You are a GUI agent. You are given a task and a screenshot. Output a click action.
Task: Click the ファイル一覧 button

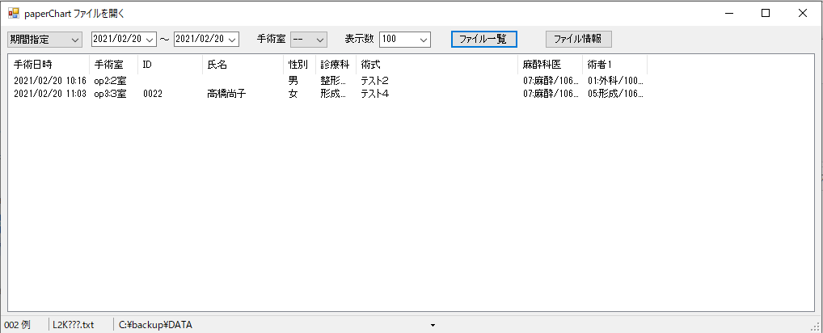[x=483, y=39]
